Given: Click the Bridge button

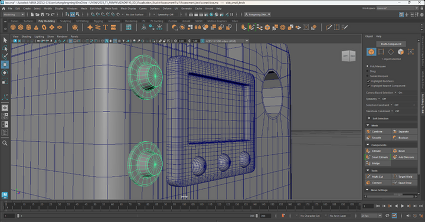Looking at the screenshot, I should [378, 164].
